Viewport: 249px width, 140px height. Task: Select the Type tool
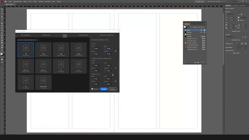tap(2, 19)
